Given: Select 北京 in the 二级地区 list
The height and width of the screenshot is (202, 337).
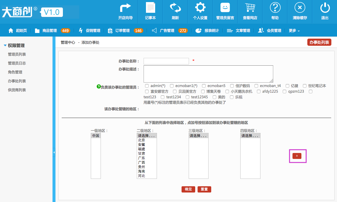Looking at the screenshot, I should coord(147,140).
